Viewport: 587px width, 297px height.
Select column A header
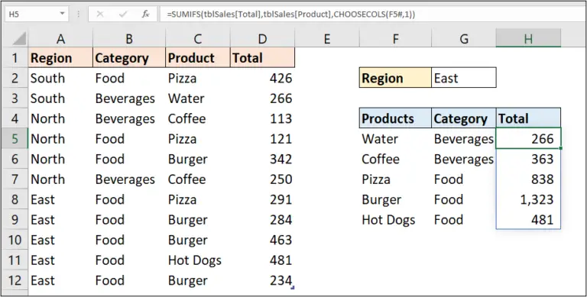point(60,39)
